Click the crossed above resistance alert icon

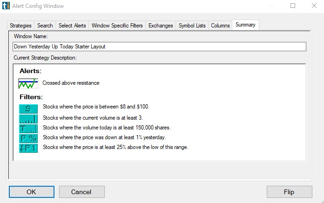28,83
